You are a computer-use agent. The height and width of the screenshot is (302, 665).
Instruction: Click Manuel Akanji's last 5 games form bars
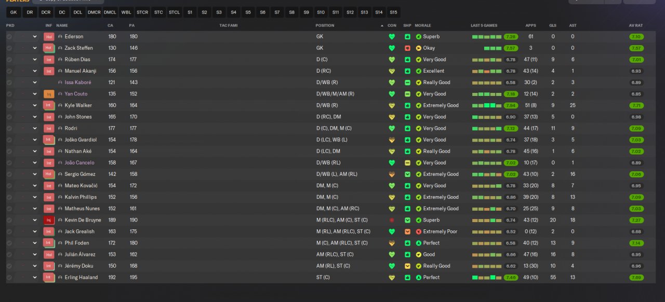click(487, 71)
